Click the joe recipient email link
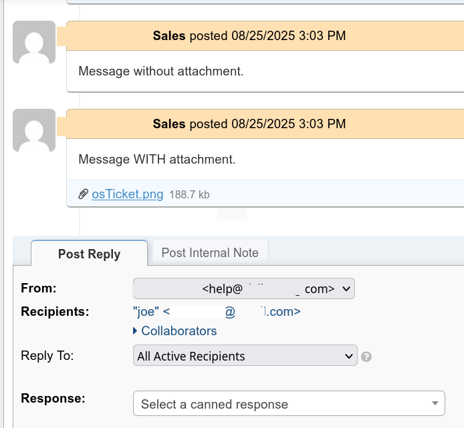The width and height of the screenshot is (464, 428). (x=217, y=312)
